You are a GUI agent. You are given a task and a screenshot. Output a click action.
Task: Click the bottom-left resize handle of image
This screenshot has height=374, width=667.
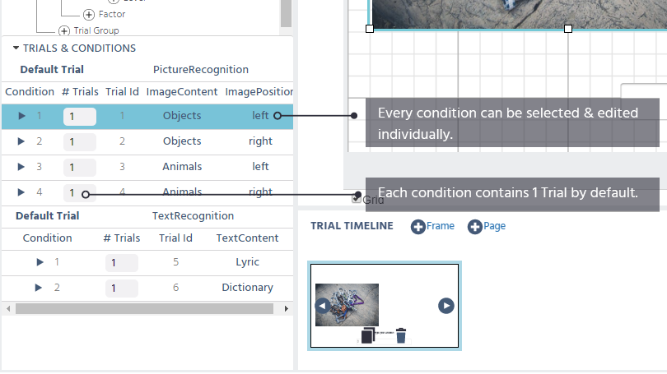[370, 29]
